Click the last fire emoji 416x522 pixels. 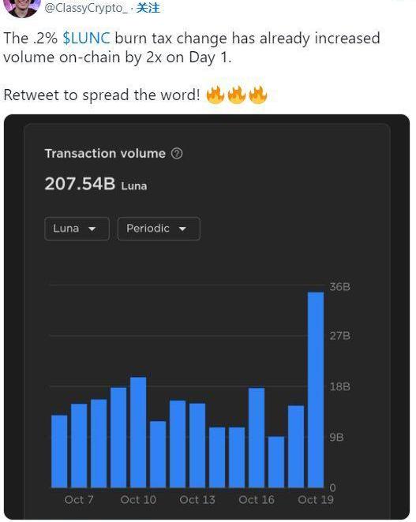[x=257, y=95]
